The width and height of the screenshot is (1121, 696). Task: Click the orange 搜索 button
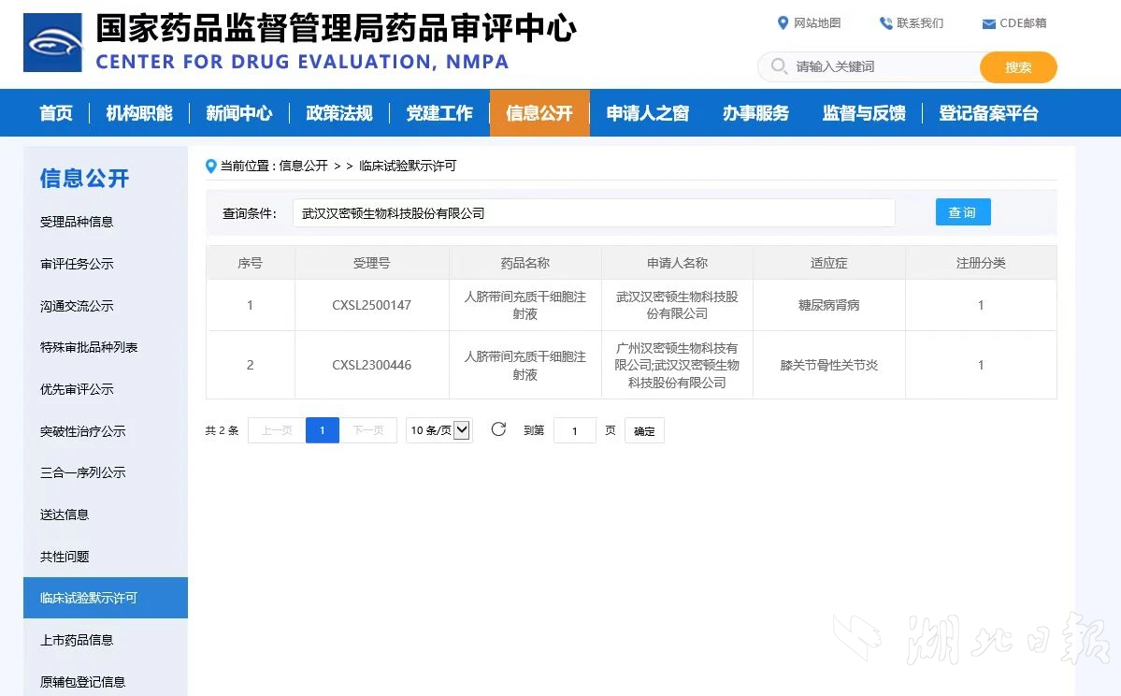(x=1018, y=67)
